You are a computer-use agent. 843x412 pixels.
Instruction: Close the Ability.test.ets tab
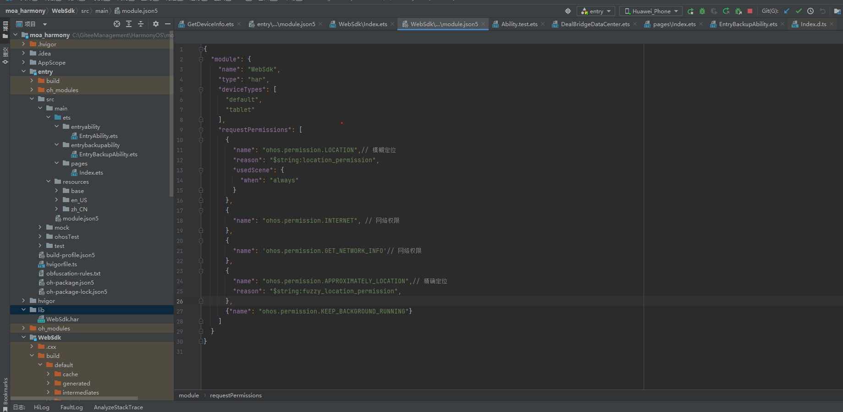(543, 24)
